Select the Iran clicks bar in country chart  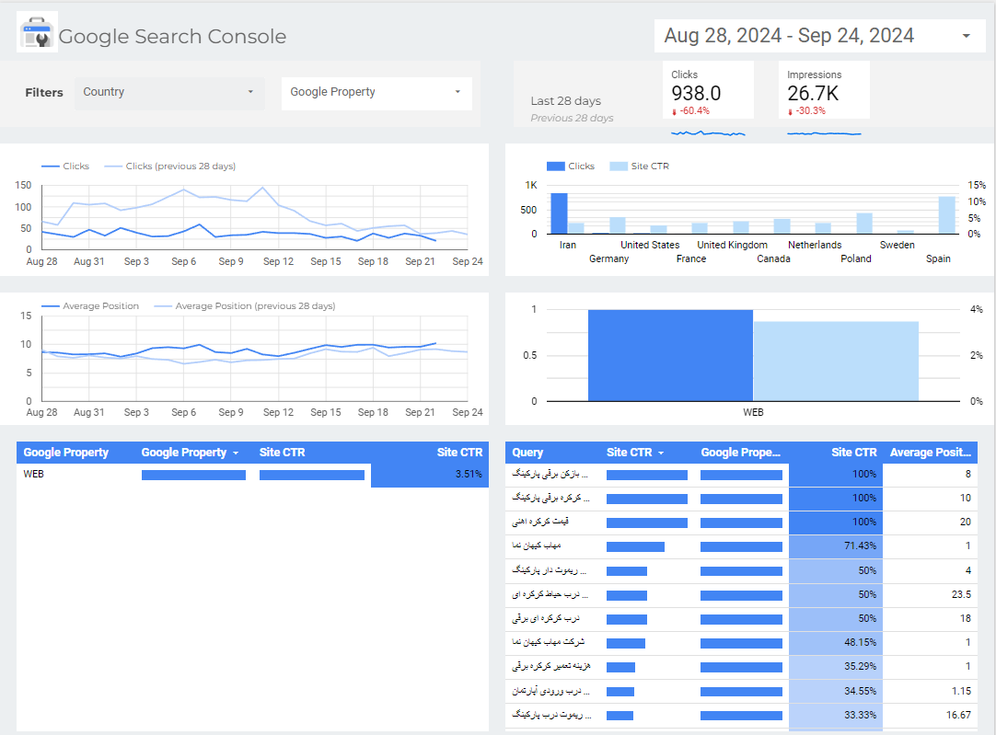coord(559,214)
